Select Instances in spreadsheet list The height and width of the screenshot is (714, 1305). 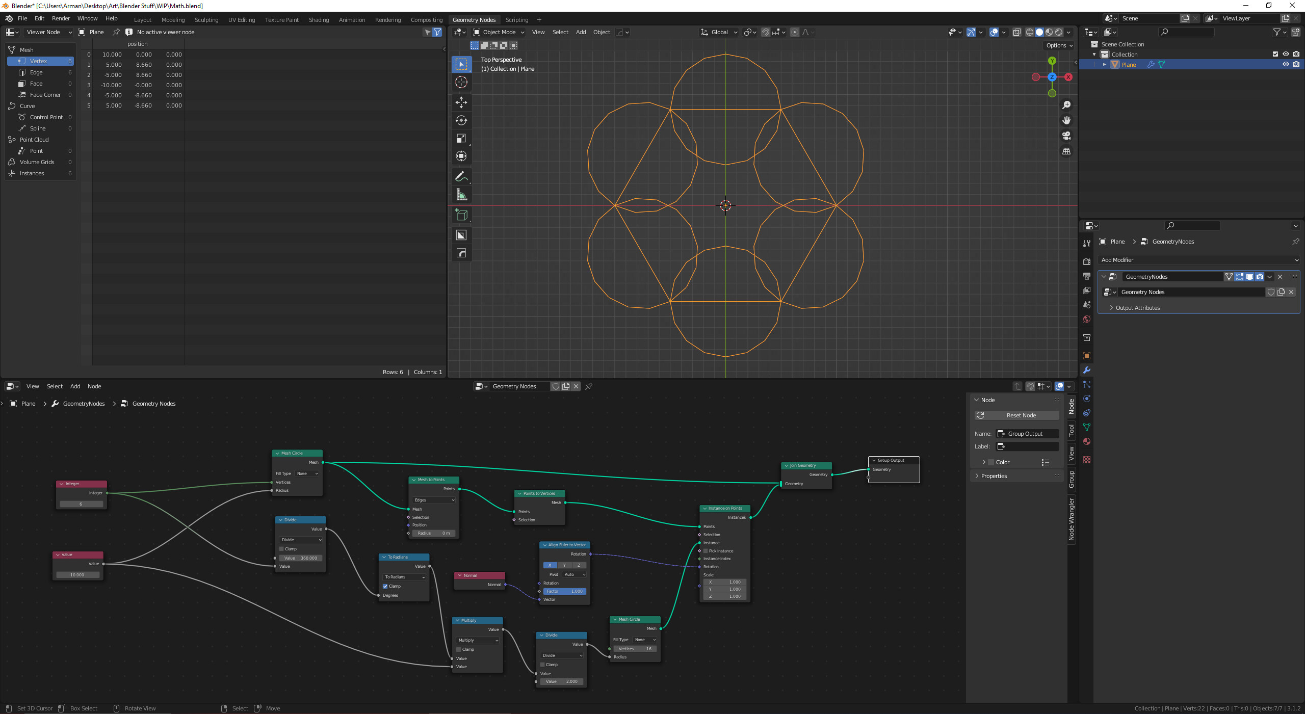[x=40, y=173]
